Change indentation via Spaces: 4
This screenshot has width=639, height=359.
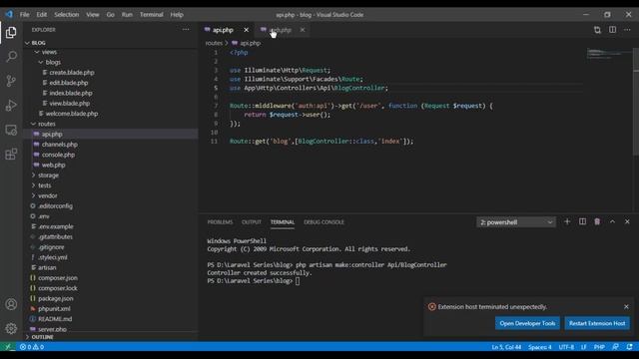pos(539,347)
